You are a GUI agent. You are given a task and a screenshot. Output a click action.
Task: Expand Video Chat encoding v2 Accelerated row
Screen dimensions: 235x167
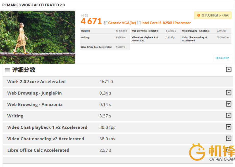coord(229,139)
